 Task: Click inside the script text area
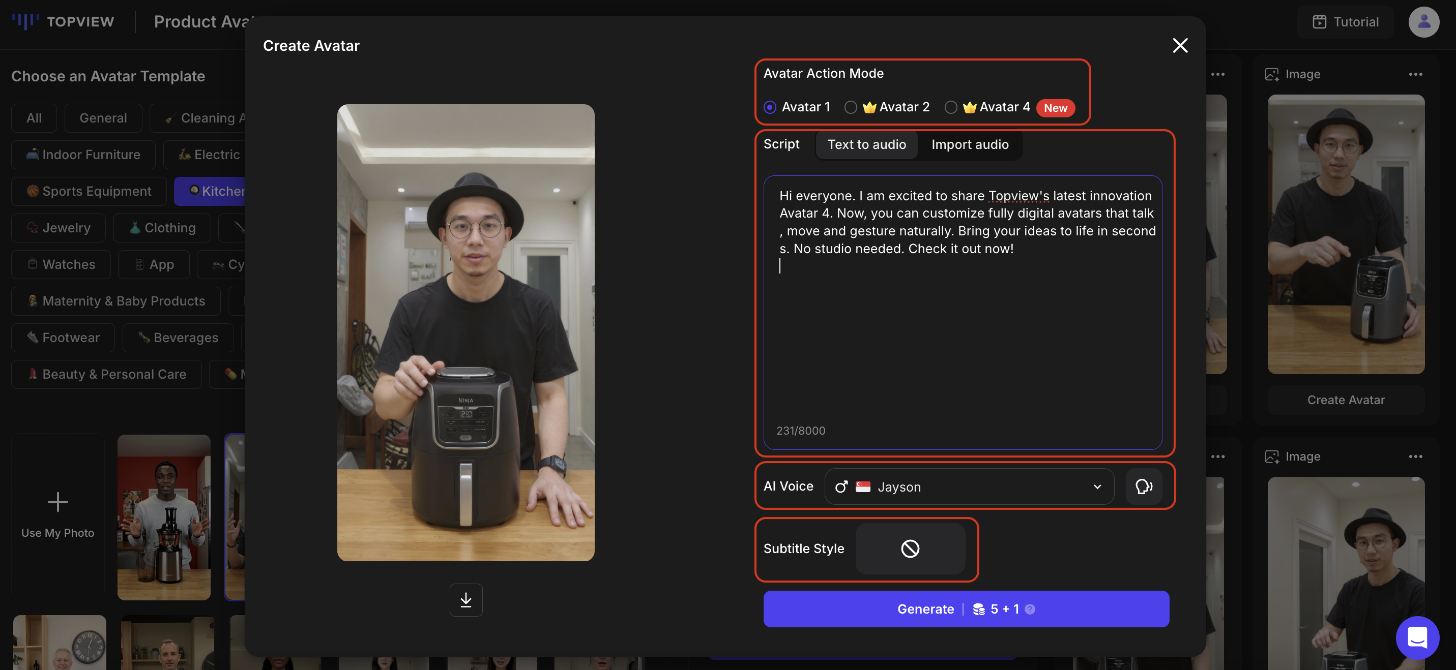click(962, 339)
